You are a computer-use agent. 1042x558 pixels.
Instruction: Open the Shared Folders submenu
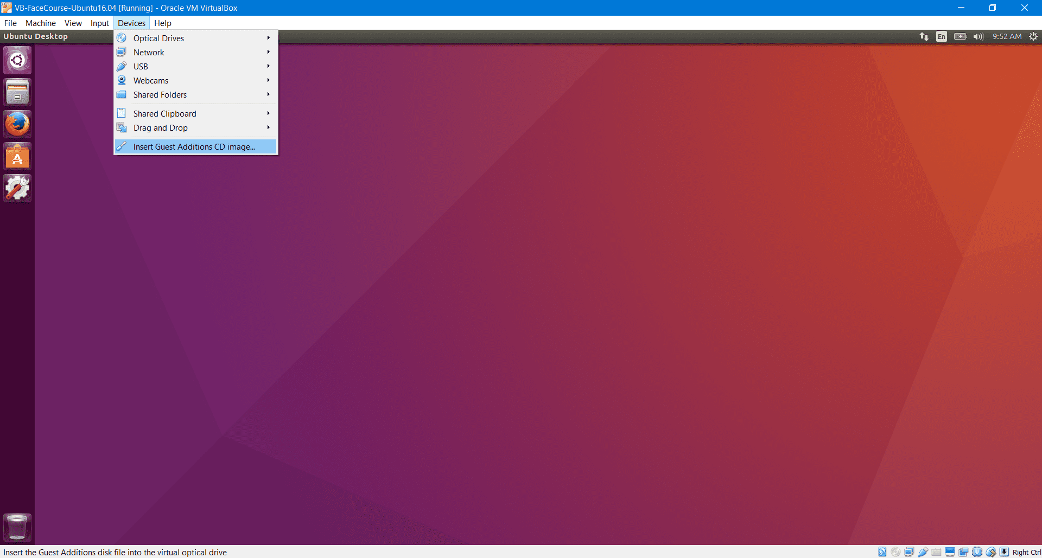click(195, 94)
